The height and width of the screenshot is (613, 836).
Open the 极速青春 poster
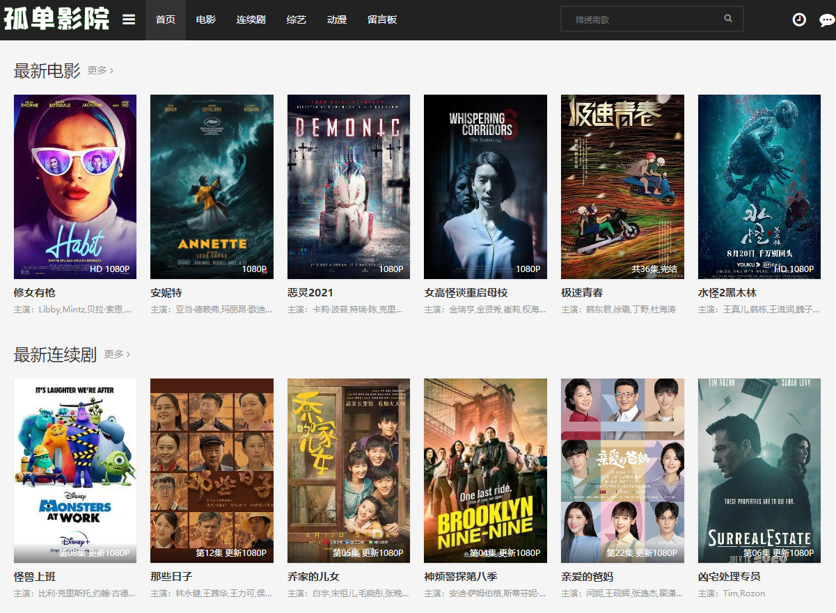(622, 186)
